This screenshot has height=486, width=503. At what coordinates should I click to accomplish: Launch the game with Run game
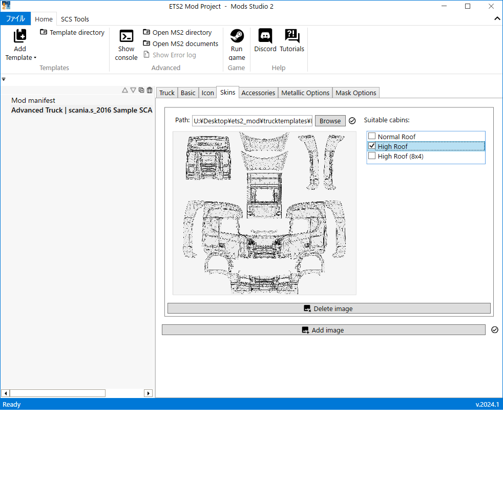[x=237, y=36]
